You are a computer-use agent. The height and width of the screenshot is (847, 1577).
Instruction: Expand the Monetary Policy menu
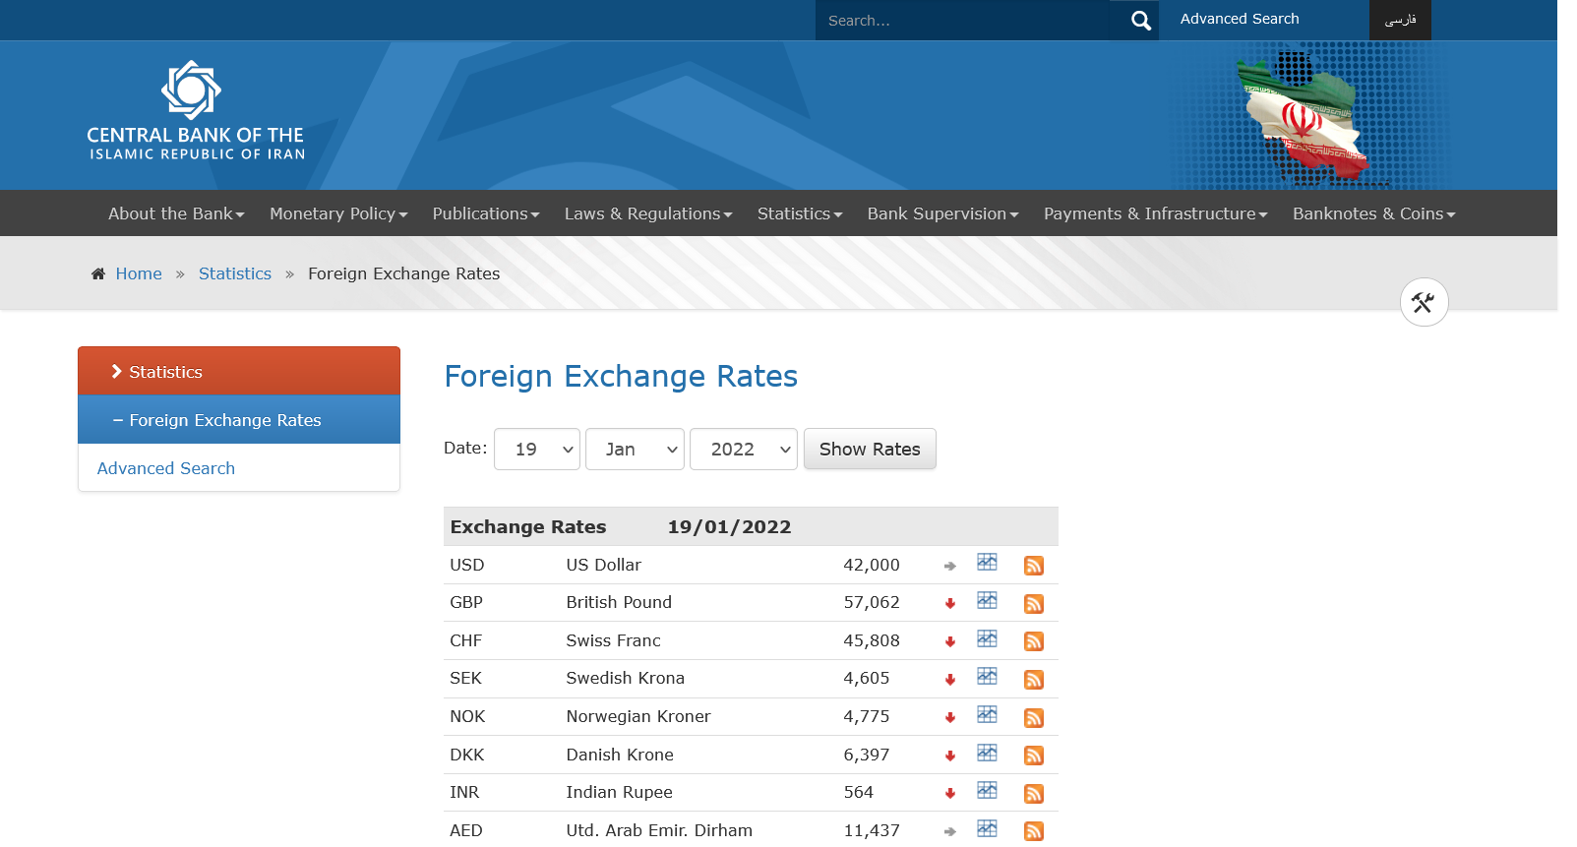pos(338,213)
